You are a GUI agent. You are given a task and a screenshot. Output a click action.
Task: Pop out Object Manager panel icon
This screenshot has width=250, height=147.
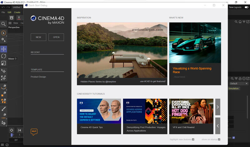[248, 22]
